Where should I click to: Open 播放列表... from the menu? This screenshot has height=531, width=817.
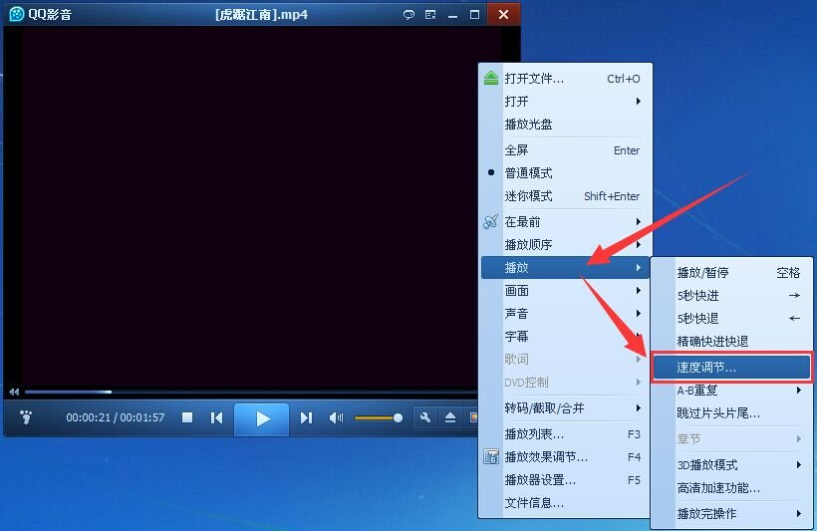tap(565, 434)
